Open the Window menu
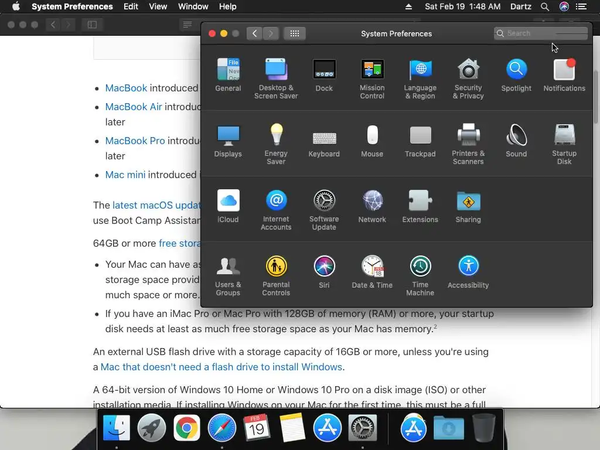This screenshot has height=450, width=600. [x=193, y=6]
